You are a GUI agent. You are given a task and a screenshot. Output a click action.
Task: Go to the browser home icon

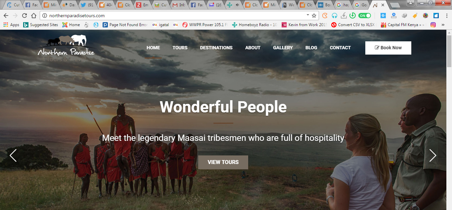pyautogui.click(x=34, y=16)
